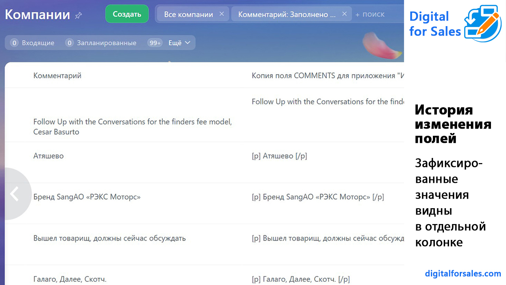Select the [p] Атяшево [/p] cell
506x285 pixels.
[279, 156]
